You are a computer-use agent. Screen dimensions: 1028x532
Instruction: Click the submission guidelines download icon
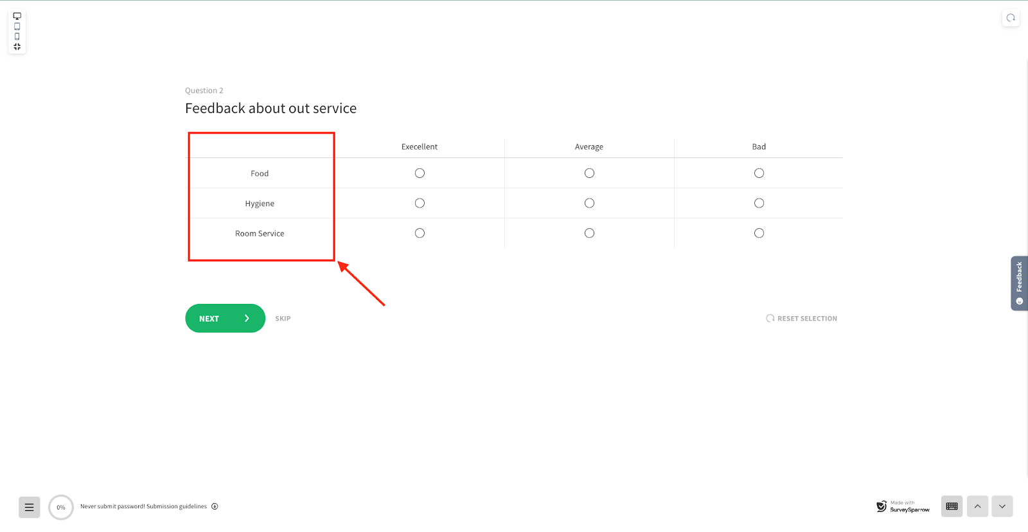215,506
